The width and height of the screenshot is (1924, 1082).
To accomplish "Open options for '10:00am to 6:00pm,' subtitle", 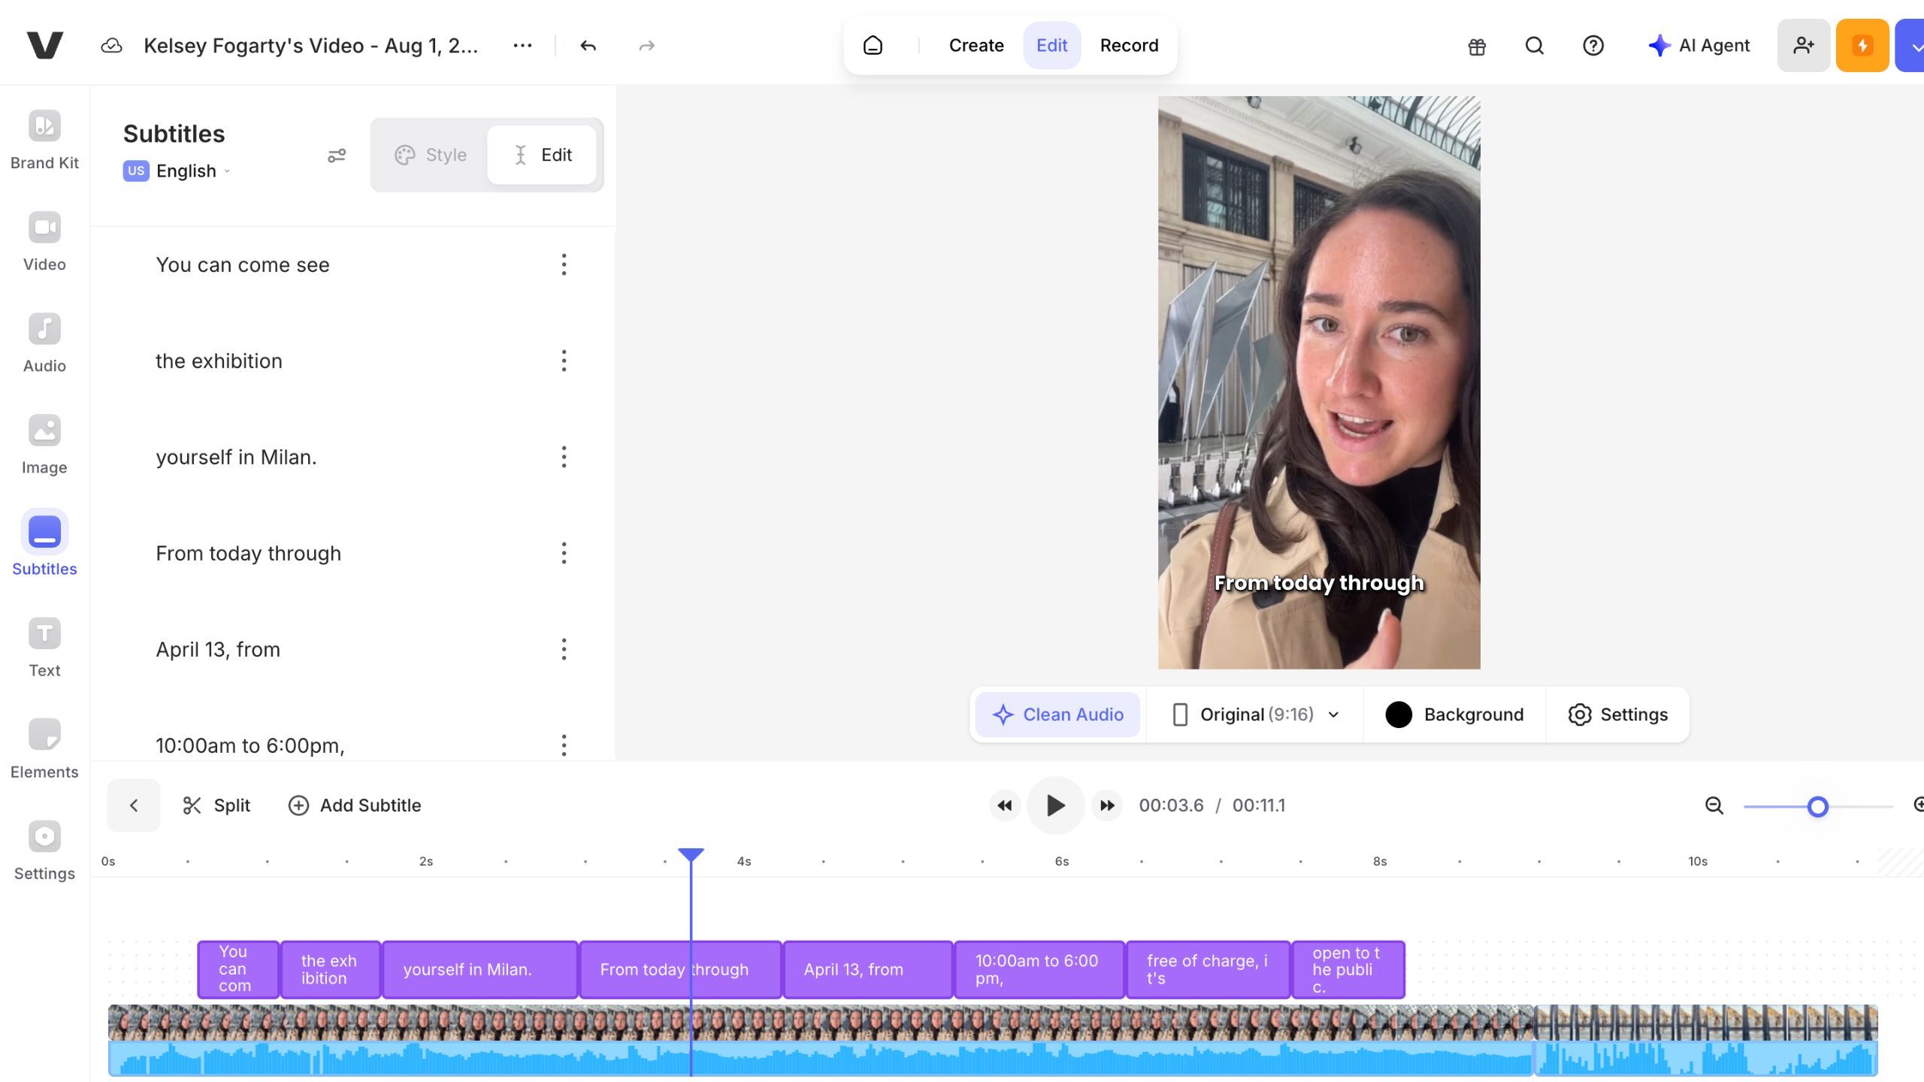I will (x=564, y=745).
